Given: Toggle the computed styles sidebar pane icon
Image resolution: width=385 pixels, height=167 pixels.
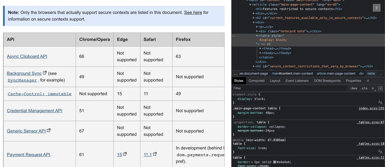Looking at the screenshot, I should (x=380, y=88).
